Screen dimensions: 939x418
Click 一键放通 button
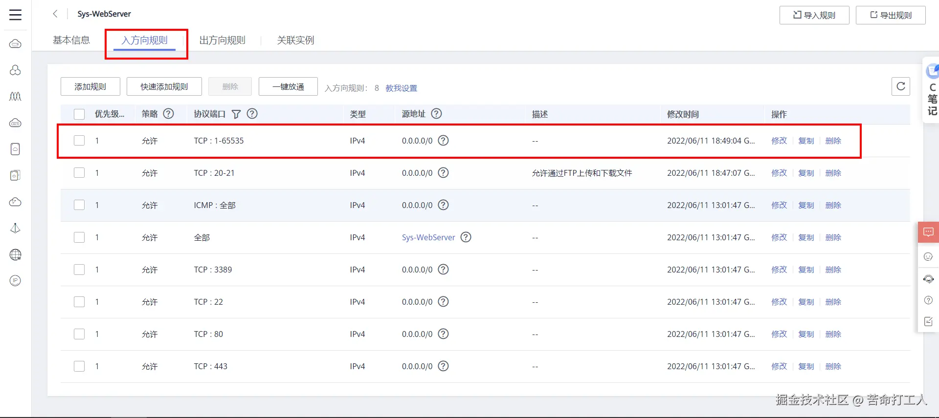(x=288, y=86)
